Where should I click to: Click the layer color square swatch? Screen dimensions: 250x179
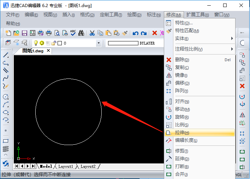[x=60, y=43]
